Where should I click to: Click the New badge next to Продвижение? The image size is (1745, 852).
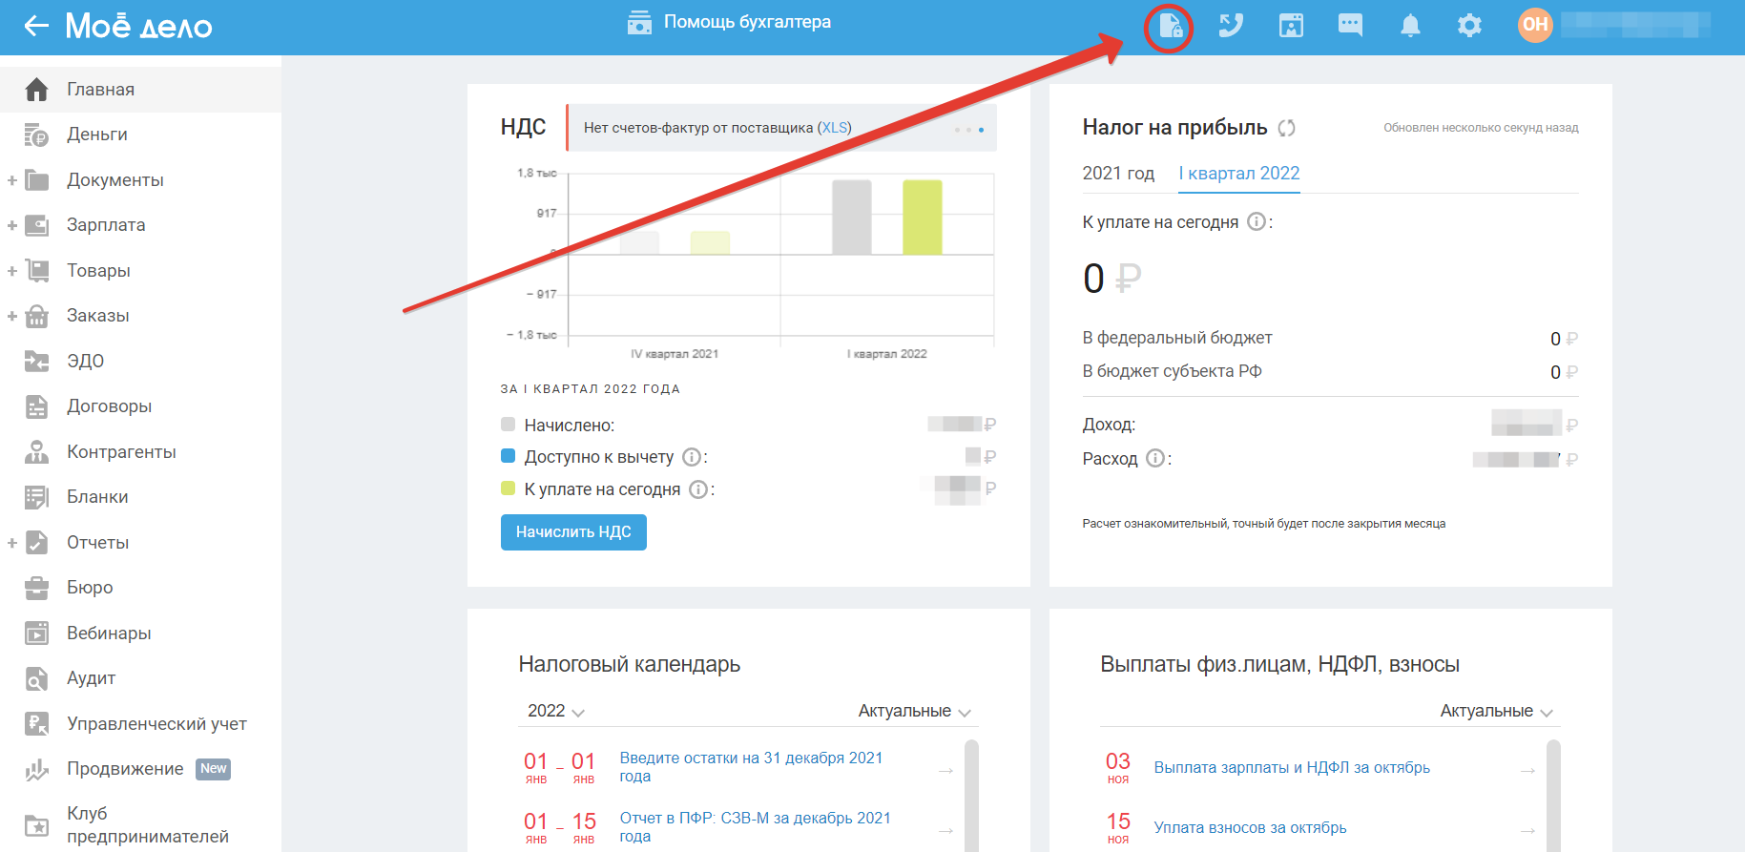click(214, 769)
